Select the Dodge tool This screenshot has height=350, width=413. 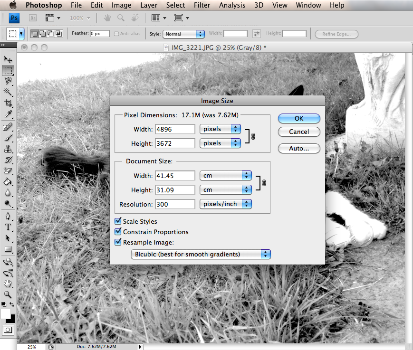pos(8,203)
